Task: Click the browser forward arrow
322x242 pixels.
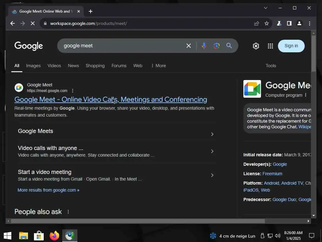Action: tap(23, 23)
